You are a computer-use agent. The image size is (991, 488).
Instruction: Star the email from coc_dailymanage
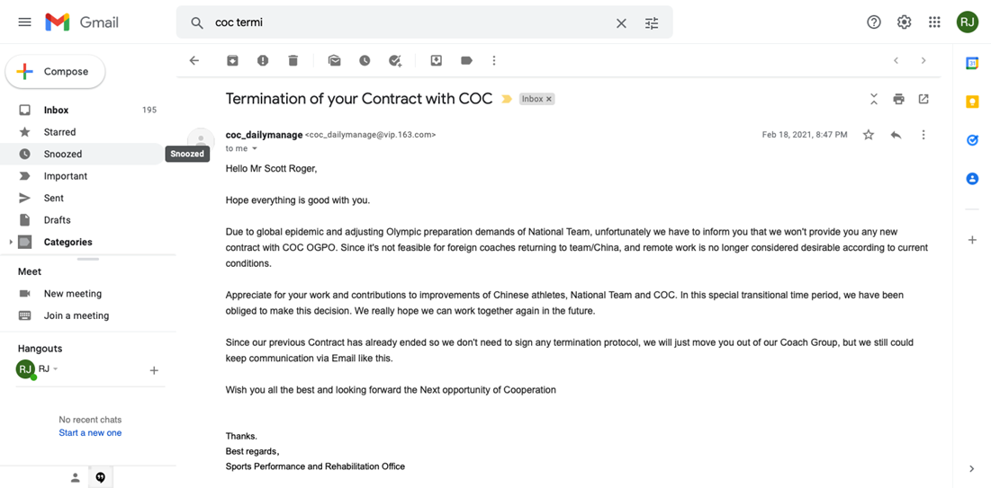(869, 135)
